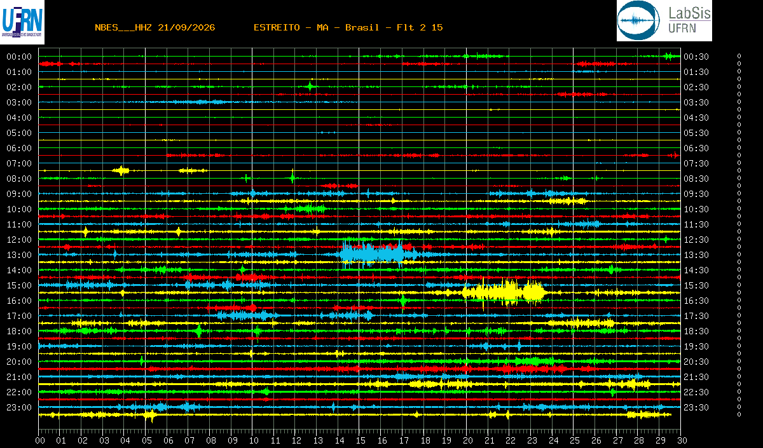
Task: Click the green spike on 02:00 trace
Action: [310, 86]
